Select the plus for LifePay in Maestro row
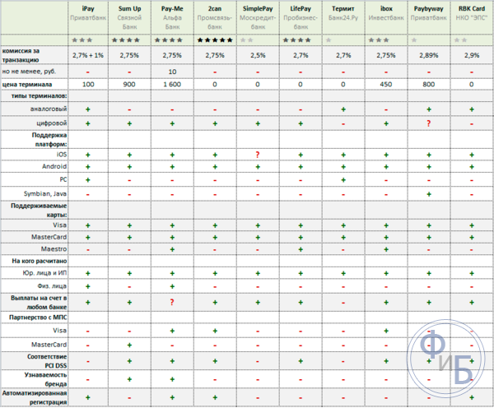This screenshot has height=408, width=494. [x=301, y=249]
